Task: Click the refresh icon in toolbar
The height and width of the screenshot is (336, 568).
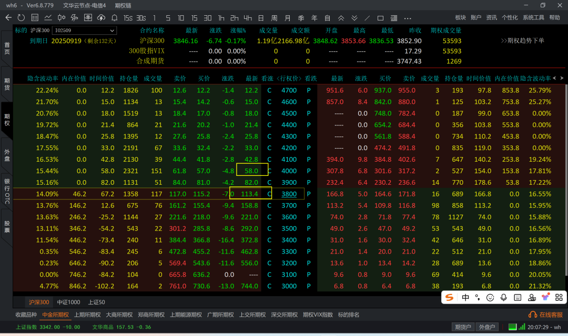Action: (x=22, y=18)
